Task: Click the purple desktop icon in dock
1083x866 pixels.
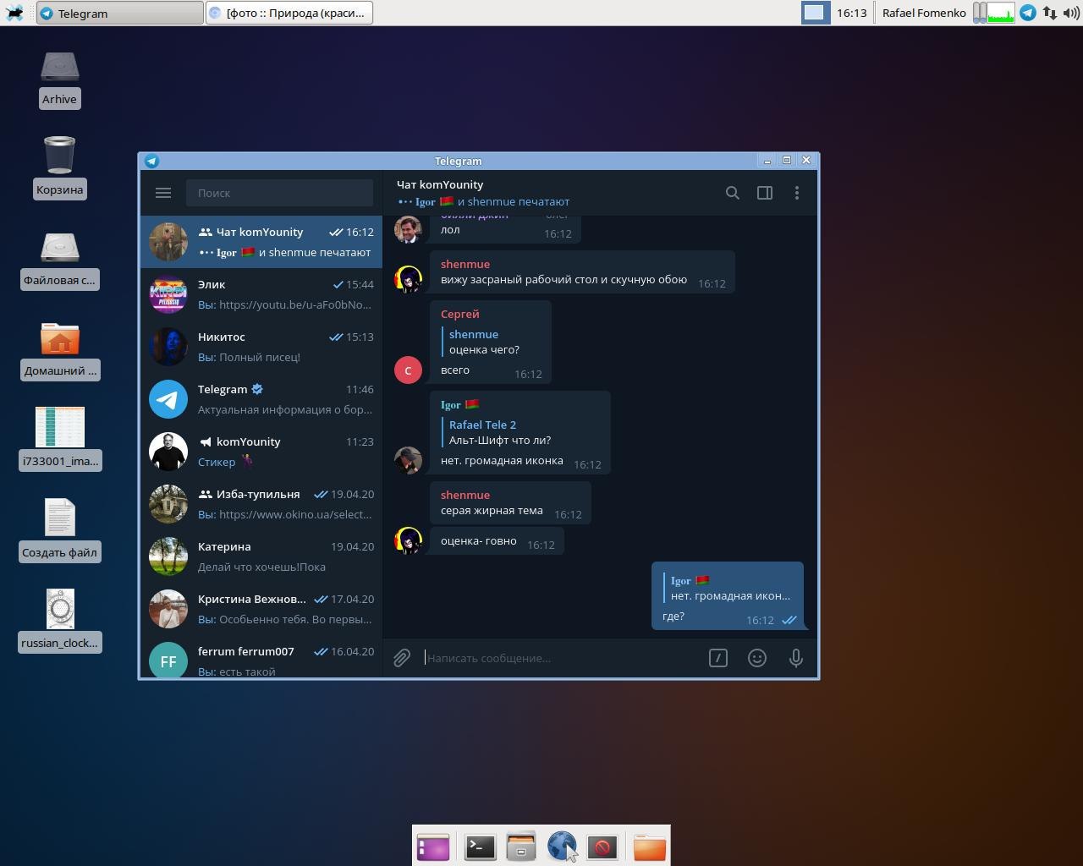Action: point(433,847)
